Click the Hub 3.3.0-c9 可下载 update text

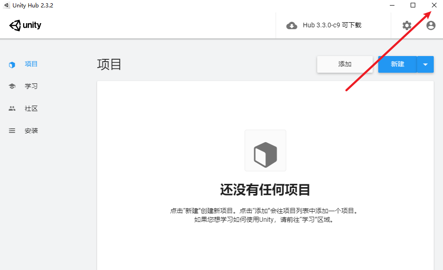pos(332,25)
